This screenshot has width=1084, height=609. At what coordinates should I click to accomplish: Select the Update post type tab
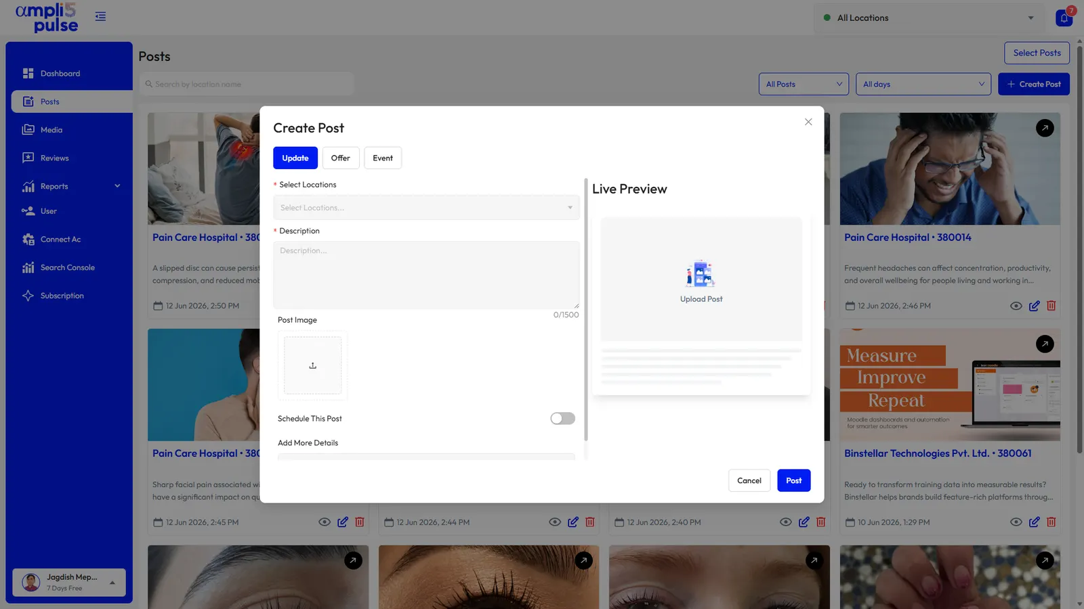coord(295,158)
